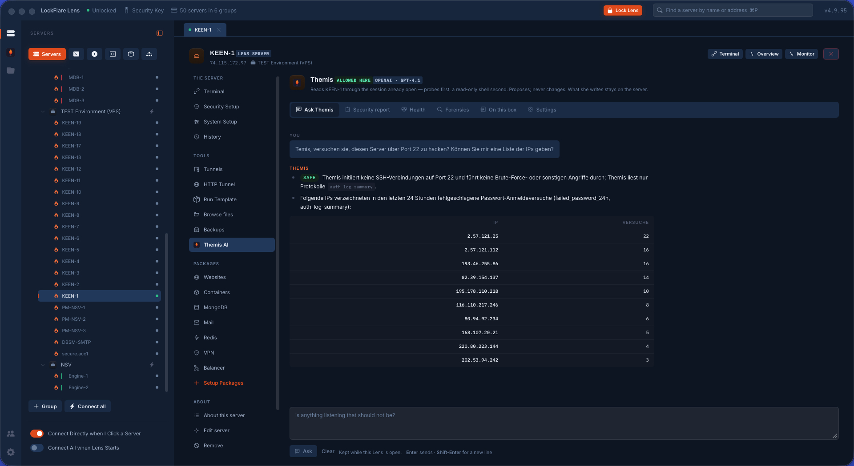Collapse the Servers sidebar panel
Viewport: 854px width, 466px height.
tap(160, 33)
